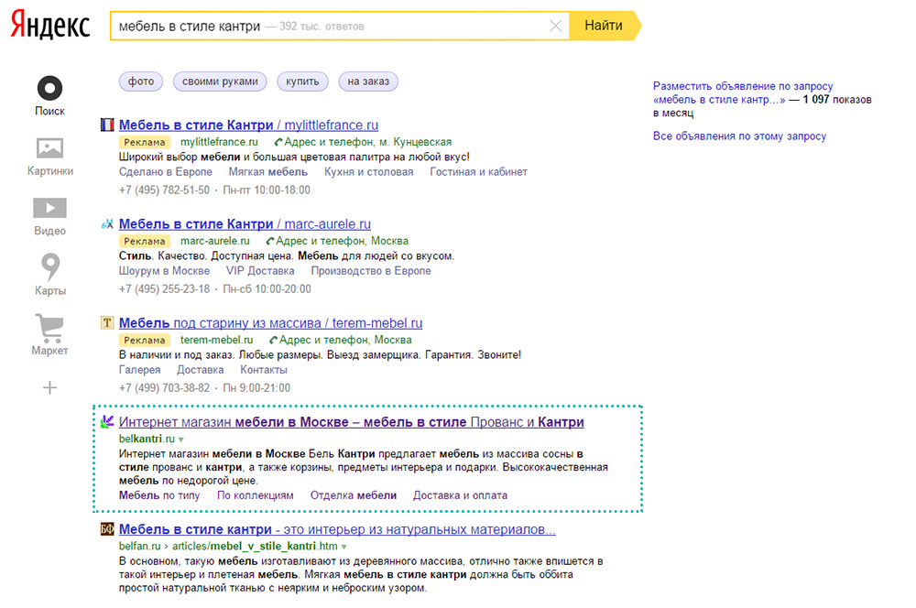
Task: Click the plus icon for more services
Action: coord(49,388)
